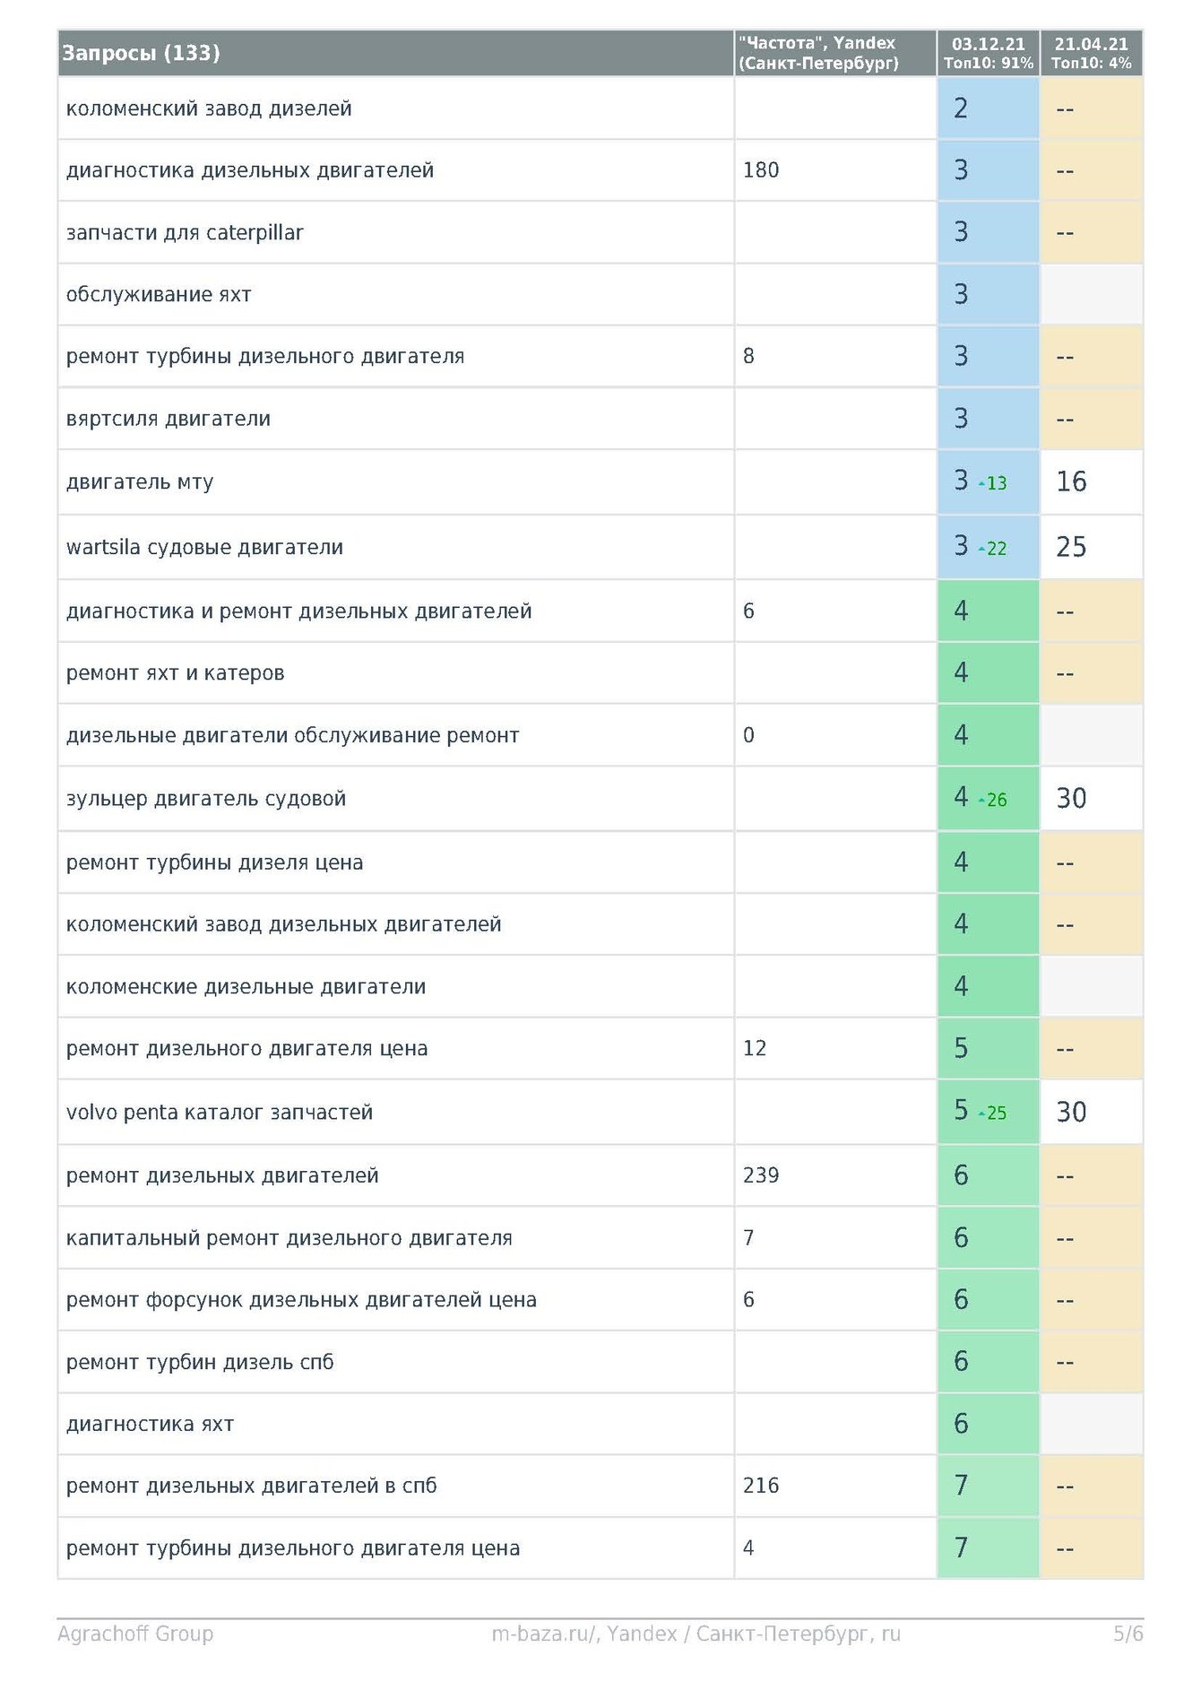Image resolution: width=1201 pixels, height=1699 pixels.
Task: Select the query "ремонт яхт и катеров"
Action: click(175, 673)
